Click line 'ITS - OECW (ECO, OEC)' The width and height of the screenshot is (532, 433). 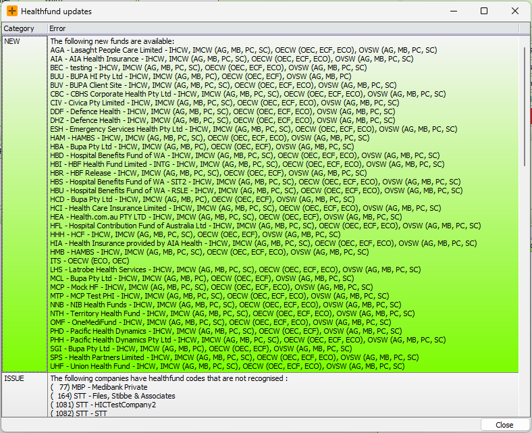[90, 261]
